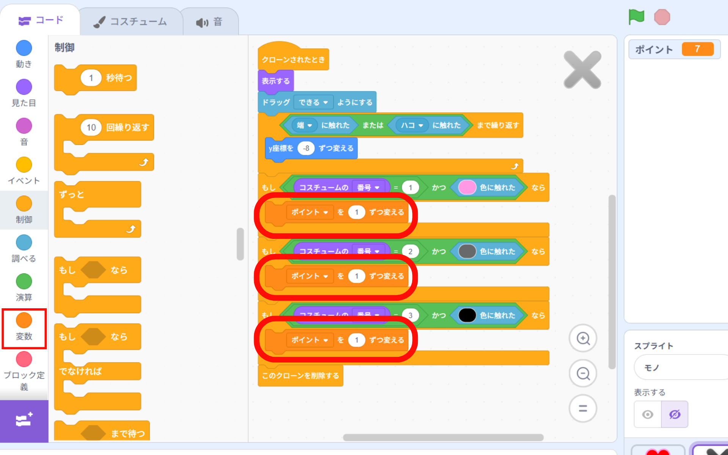Image resolution: width=728 pixels, height=455 pixels.
Task: Open the ハコ touching dropdown
Action: (412, 126)
